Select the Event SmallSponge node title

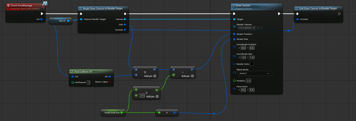click(22, 5)
